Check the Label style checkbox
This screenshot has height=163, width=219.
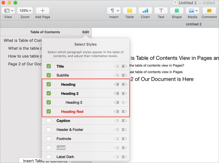49,148
